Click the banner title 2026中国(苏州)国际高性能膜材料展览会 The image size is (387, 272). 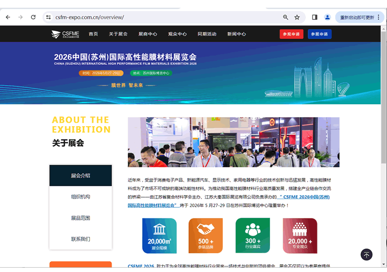125,57
